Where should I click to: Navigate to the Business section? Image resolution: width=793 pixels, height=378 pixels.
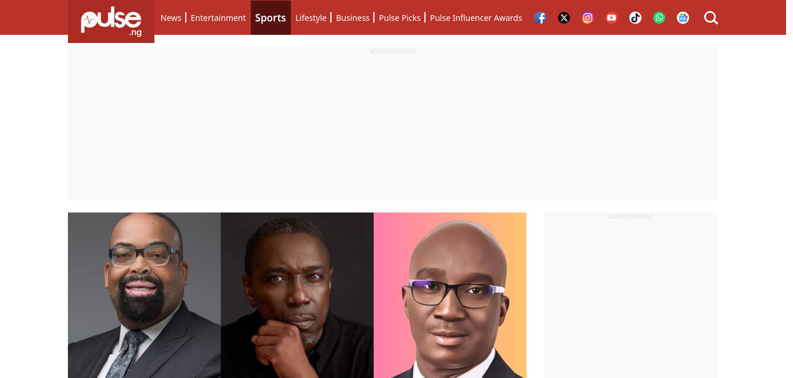point(352,18)
